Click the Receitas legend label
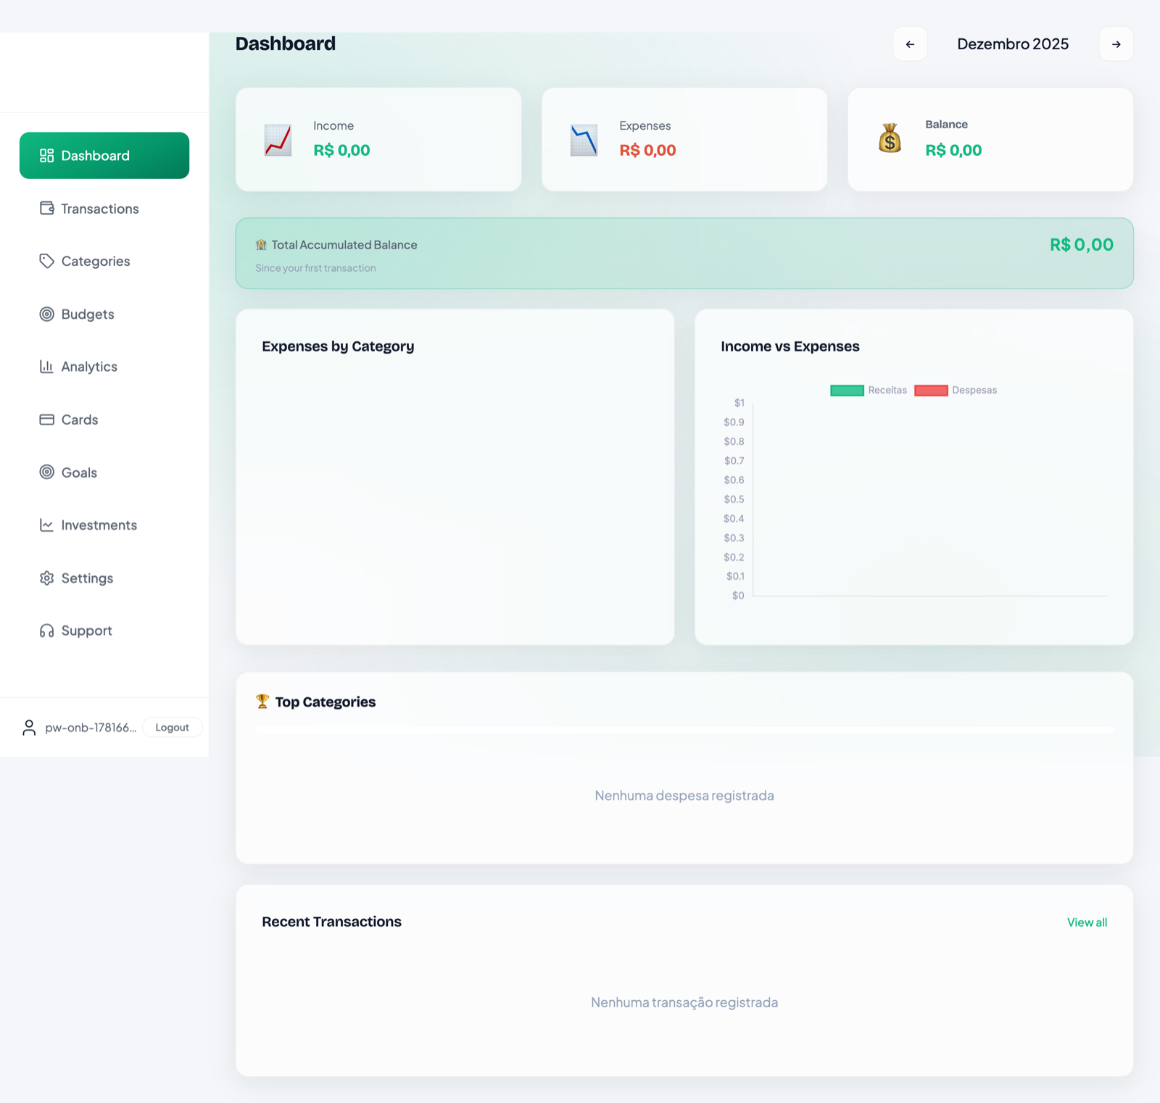The width and height of the screenshot is (1160, 1103). pyautogui.click(x=887, y=390)
